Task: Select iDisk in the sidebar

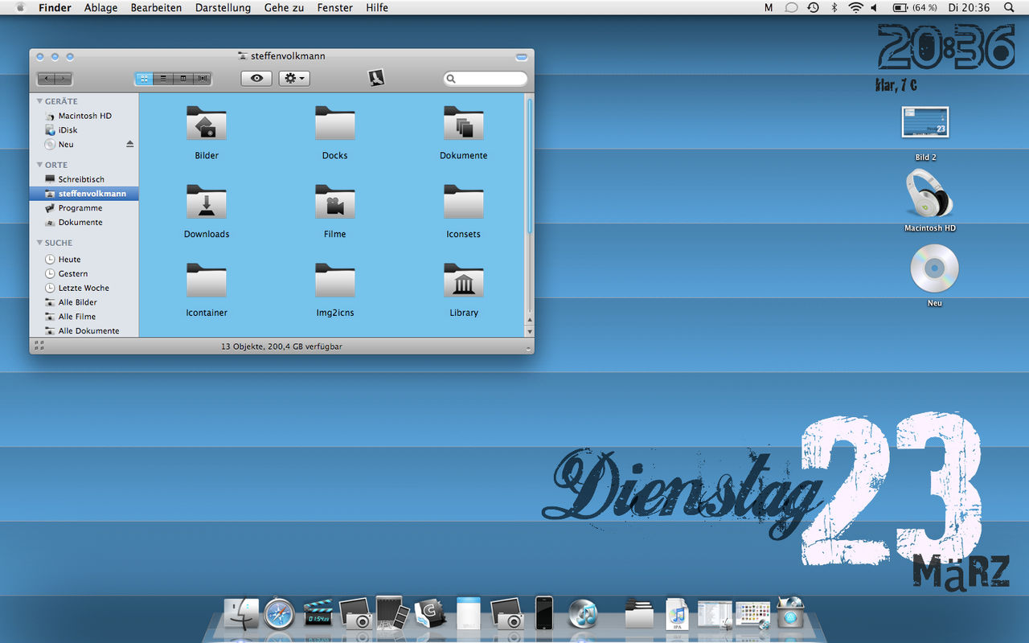Action: pyautogui.click(x=84, y=130)
